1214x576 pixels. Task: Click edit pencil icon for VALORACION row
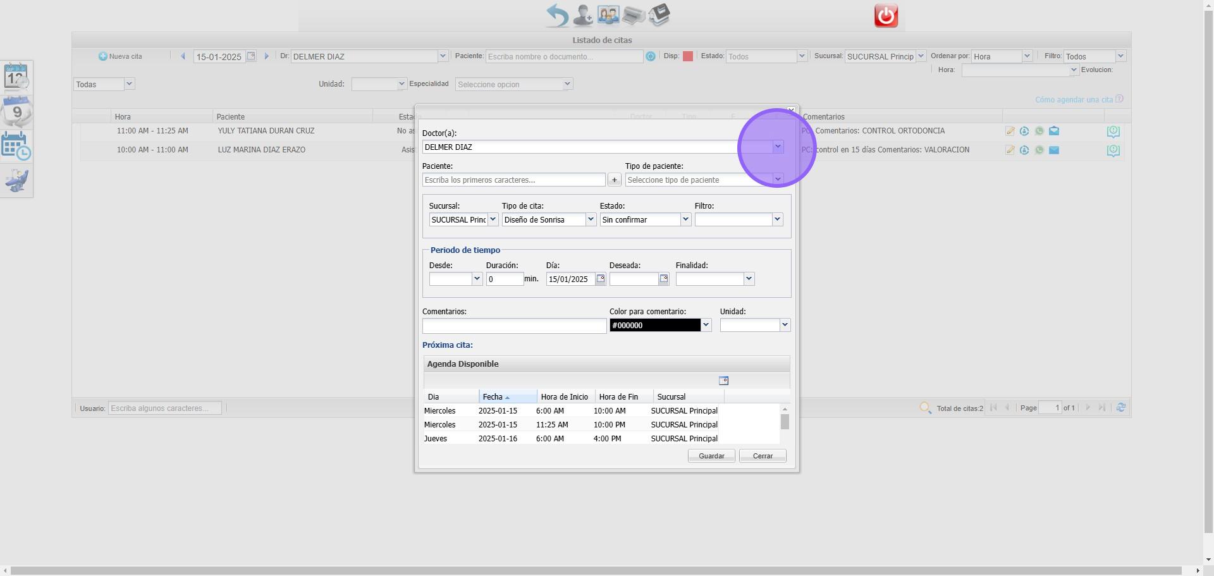[x=1010, y=150]
